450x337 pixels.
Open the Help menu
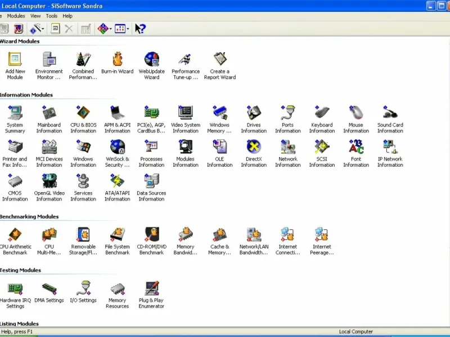pos(67,16)
